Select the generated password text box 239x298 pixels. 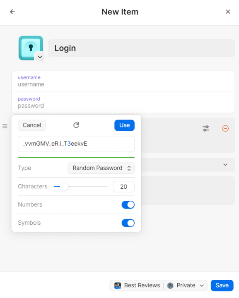pos(76,144)
